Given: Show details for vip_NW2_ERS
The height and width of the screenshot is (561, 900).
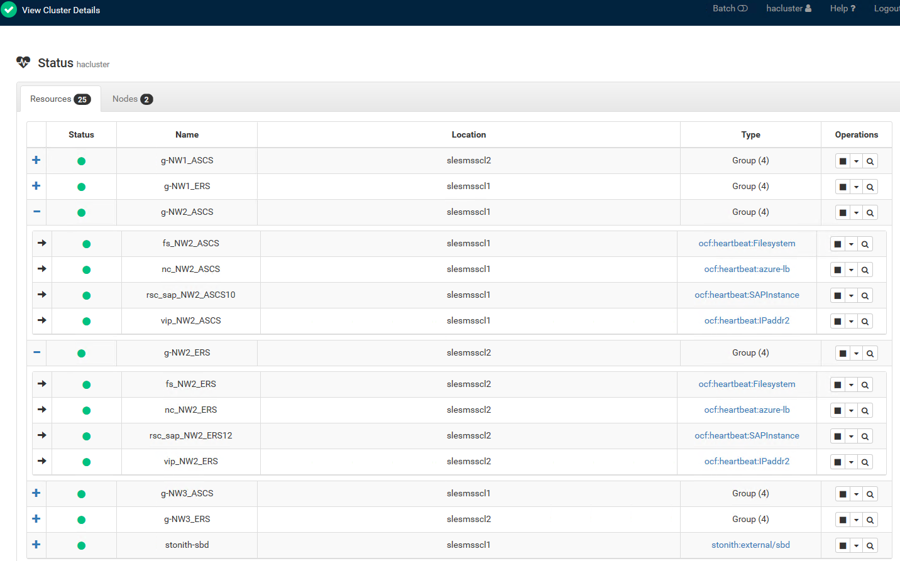Looking at the screenshot, I should pyautogui.click(x=865, y=462).
